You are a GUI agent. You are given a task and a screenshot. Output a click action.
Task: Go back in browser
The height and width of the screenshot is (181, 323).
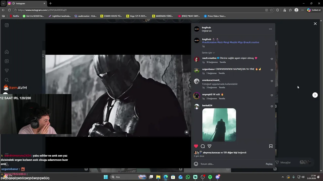click(x=3, y=10)
